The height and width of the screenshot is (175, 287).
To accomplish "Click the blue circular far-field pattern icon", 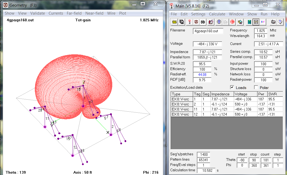I will pos(219,22).
